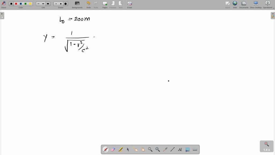275x155 pixels.
Task: Select the Highlighter tool
Action: [121, 149]
